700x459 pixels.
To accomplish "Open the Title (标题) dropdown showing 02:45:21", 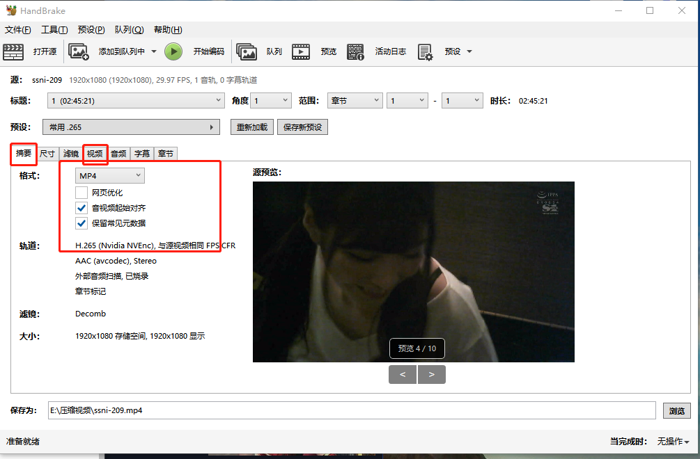I will (136, 101).
